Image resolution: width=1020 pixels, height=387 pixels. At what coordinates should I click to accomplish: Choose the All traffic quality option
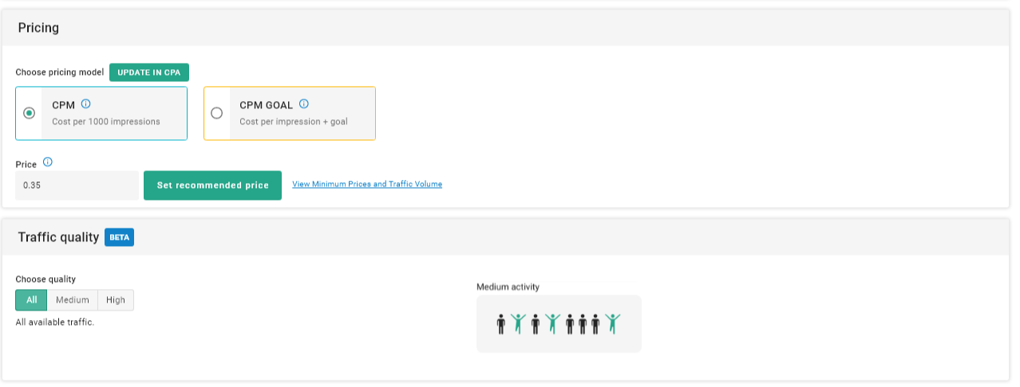[x=31, y=300]
